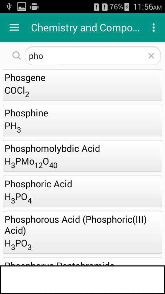This screenshot has height=294, width=165.
Task: Select the Phosphoric Acid item
Action: click(x=82, y=191)
